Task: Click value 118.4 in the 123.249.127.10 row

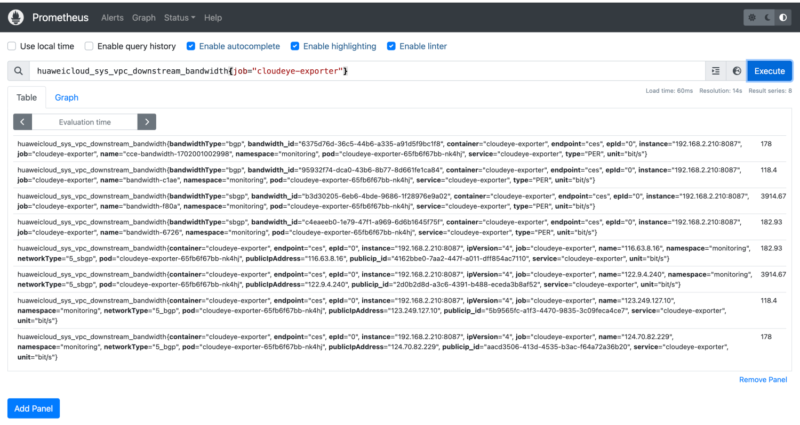Action: click(769, 300)
